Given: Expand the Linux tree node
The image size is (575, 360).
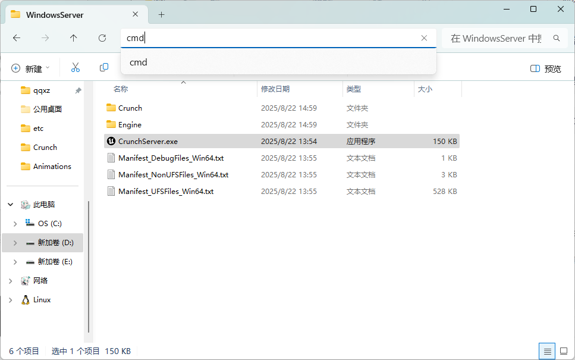Looking at the screenshot, I should (11, 300).
